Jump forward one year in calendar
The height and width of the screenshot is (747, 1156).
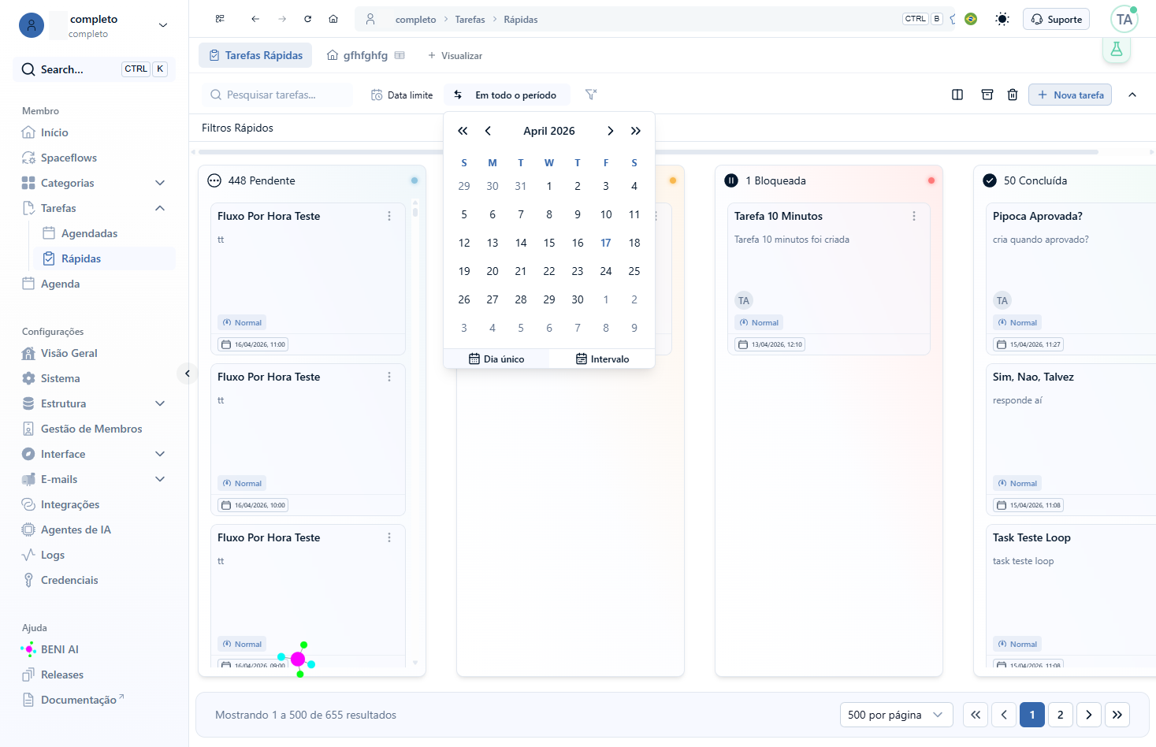(x=636, y=131)
